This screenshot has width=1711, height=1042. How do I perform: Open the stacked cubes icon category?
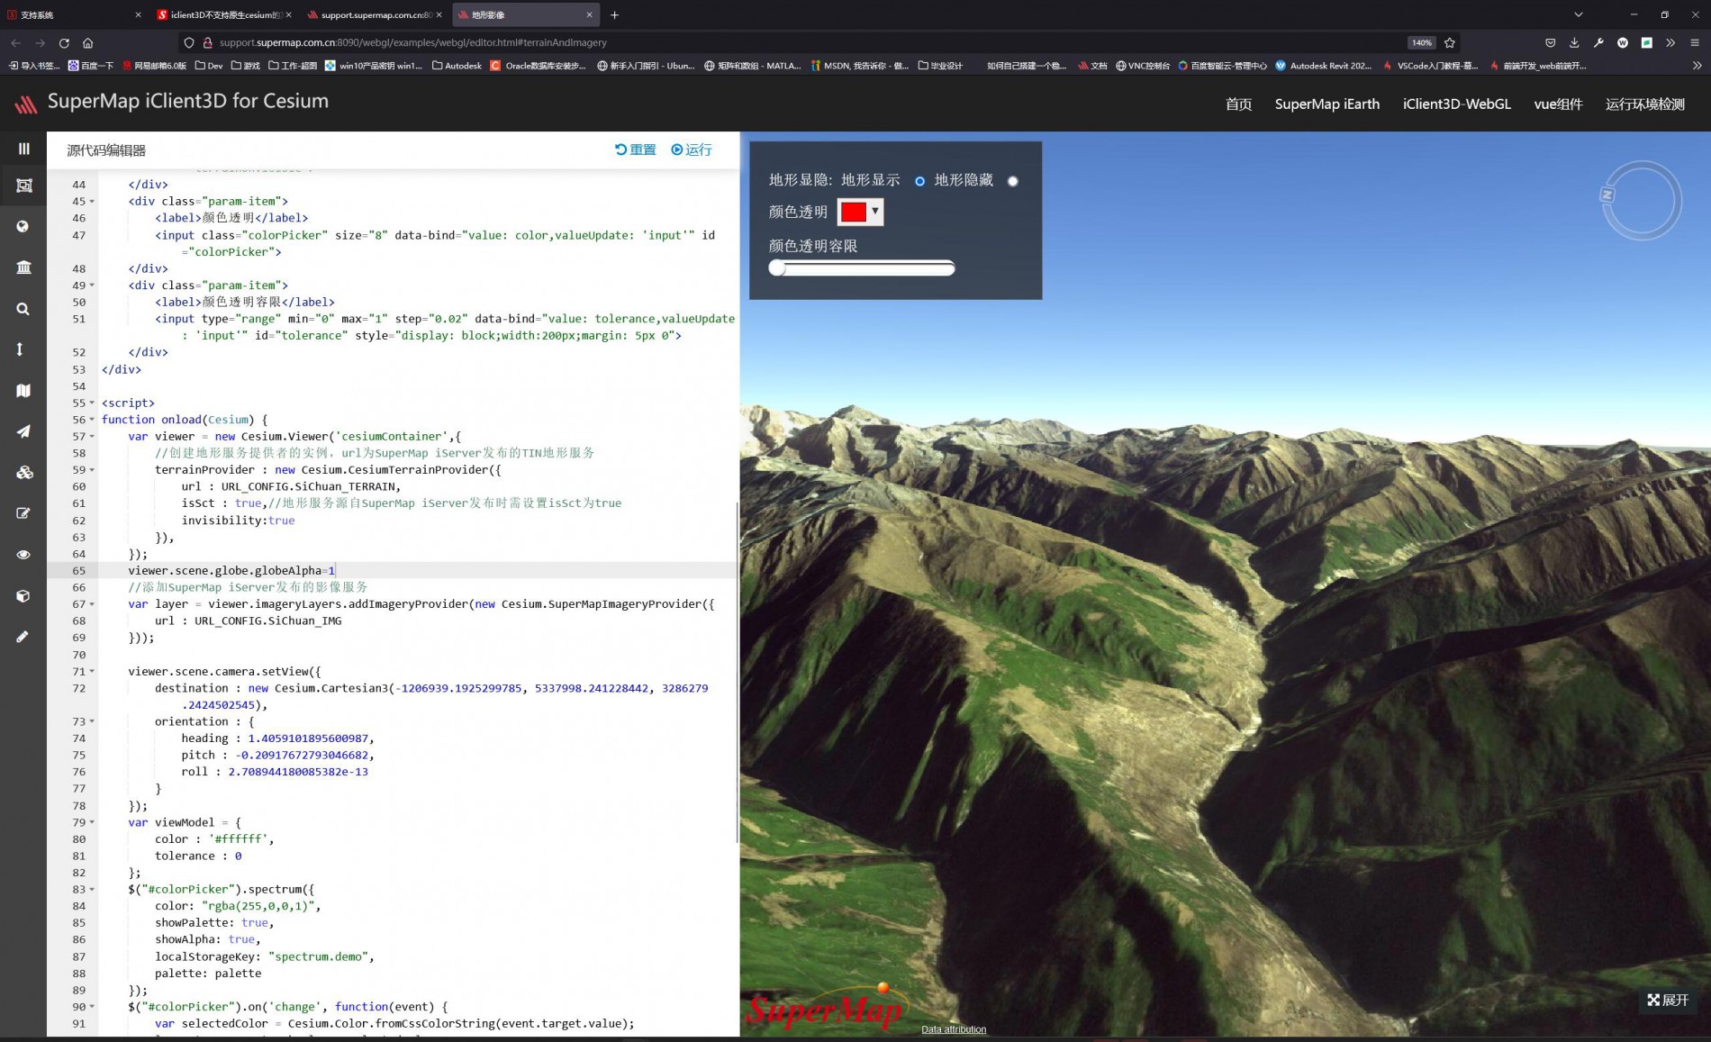pyautogui.click(x=23, y=472)
